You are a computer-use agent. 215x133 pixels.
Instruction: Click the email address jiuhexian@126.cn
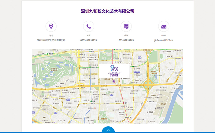coord(164,40)
